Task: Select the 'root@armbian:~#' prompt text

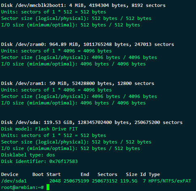Action: point(22,187)
